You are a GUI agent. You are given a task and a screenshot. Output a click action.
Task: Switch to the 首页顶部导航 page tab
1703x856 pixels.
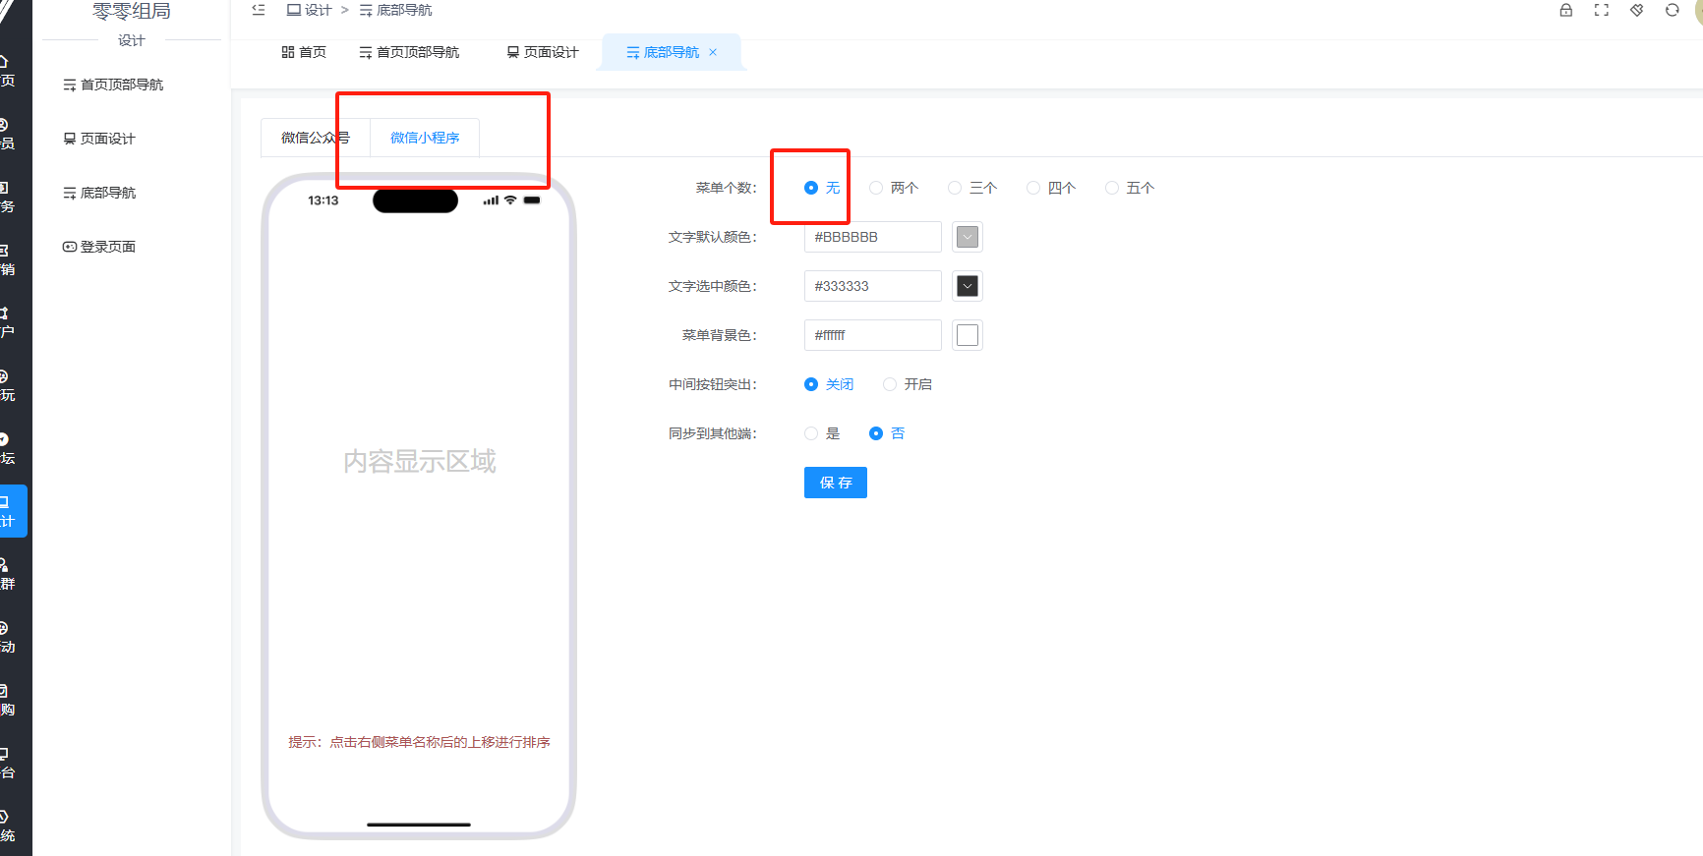click(x=409, y=52)
